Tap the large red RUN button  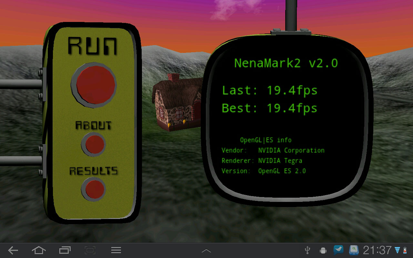[94, 84]
